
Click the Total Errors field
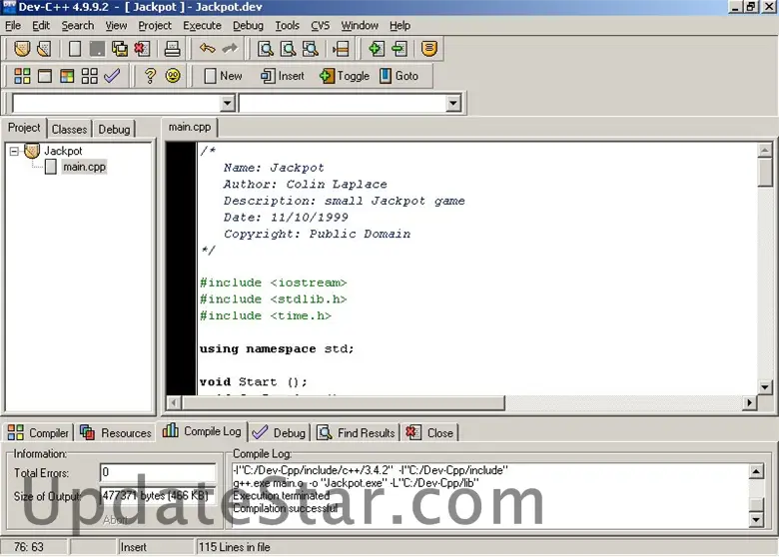(158, 472)
